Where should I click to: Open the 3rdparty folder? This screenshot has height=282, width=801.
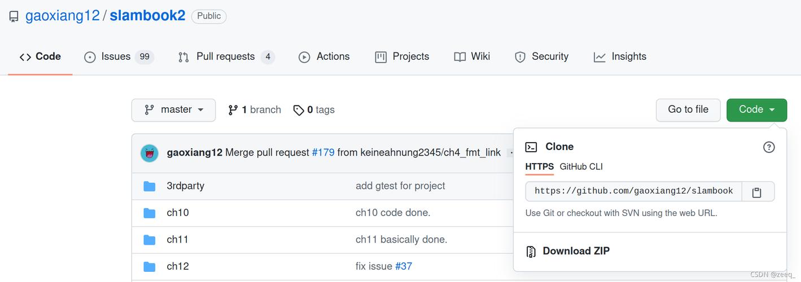[x=186, y=186]
